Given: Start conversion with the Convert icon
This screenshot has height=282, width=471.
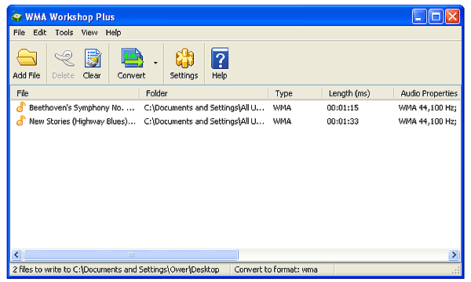Looking at the screenshot, I should 132,58.
